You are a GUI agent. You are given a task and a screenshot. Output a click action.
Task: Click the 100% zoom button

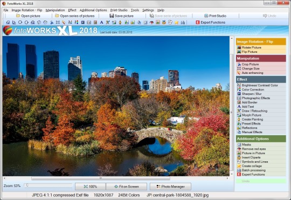pyautogui.click(x=91, y=187)
